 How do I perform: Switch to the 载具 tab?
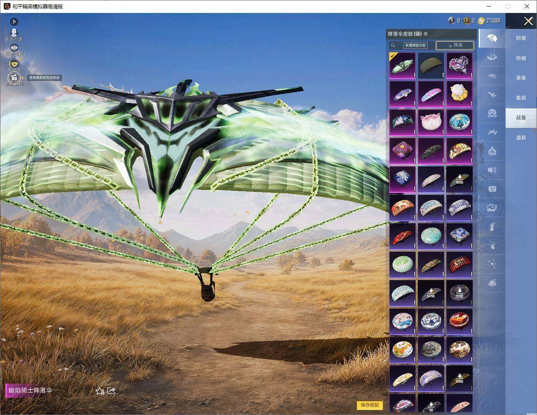tap(521, 98)
